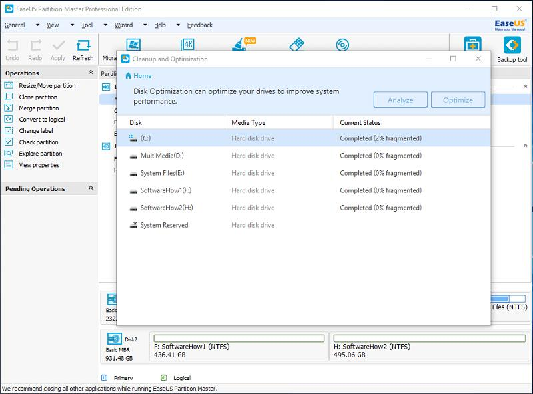
Task: Click the Check partition operation
Action: (x=38, y=142)
